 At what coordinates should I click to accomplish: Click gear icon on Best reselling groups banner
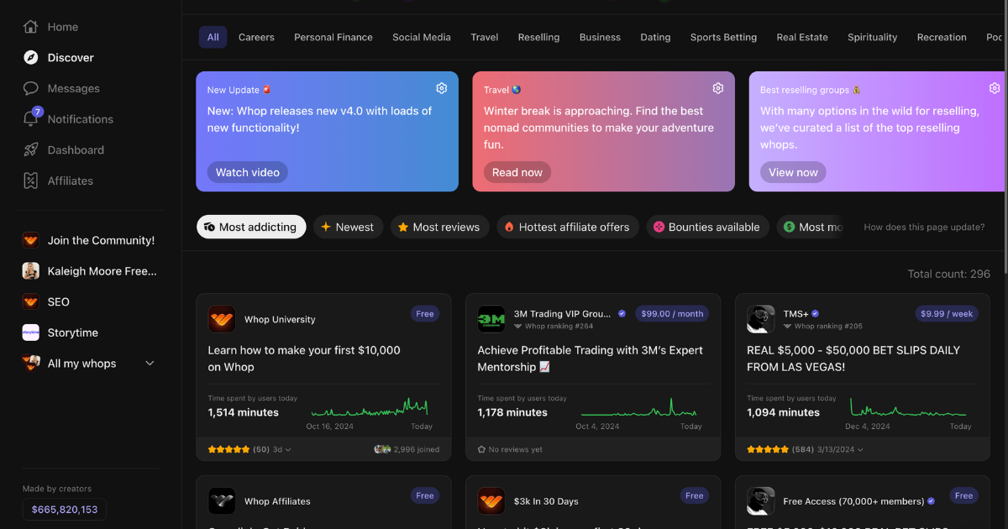[995, 88]
